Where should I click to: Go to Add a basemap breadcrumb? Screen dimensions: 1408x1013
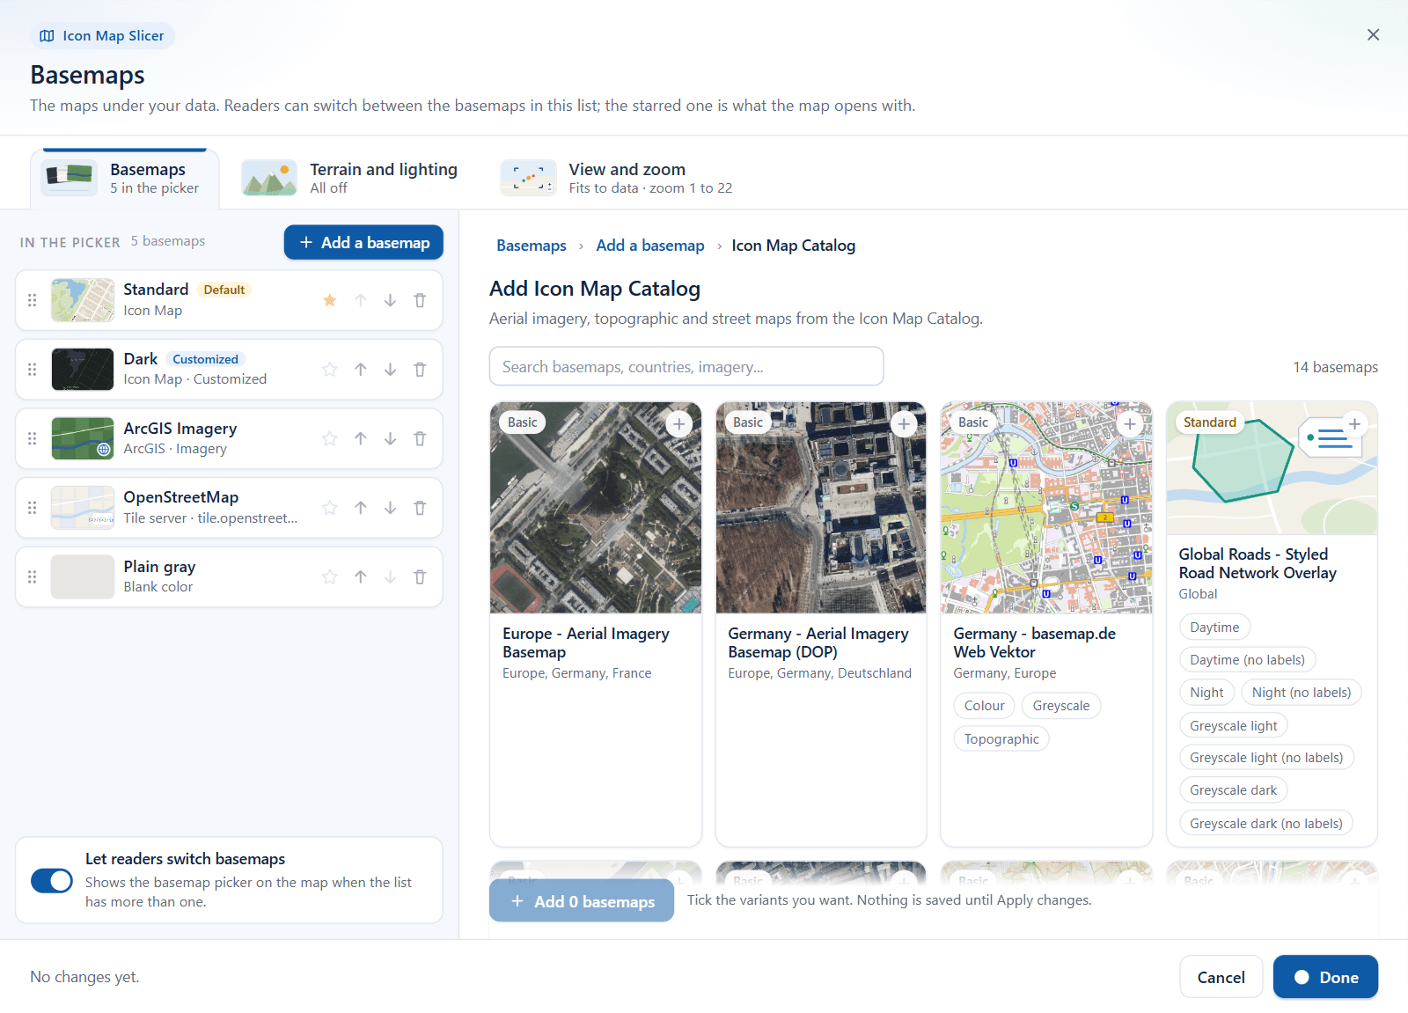coord(650,246)
